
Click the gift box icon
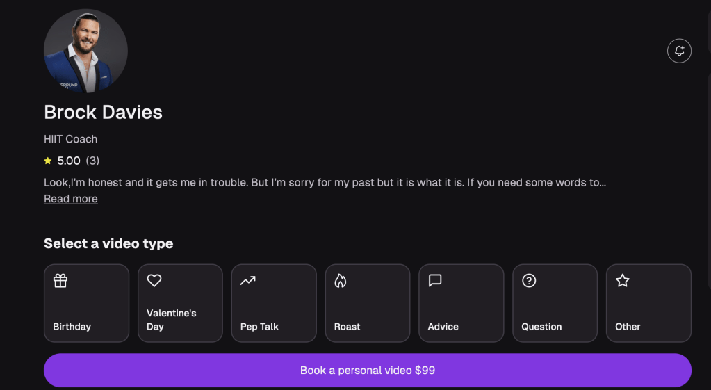(x=60, y=281)
